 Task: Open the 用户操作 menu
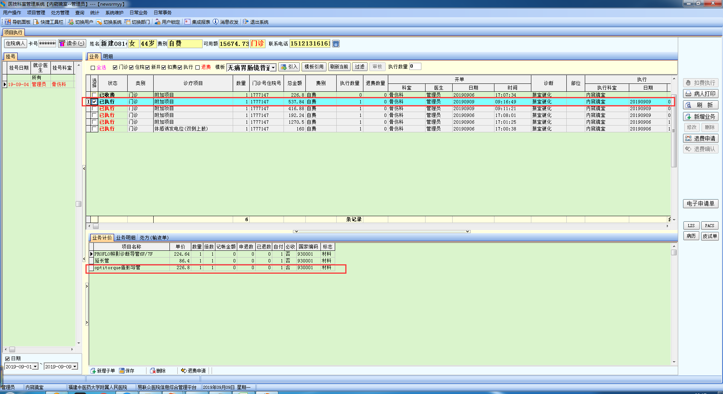12,13
